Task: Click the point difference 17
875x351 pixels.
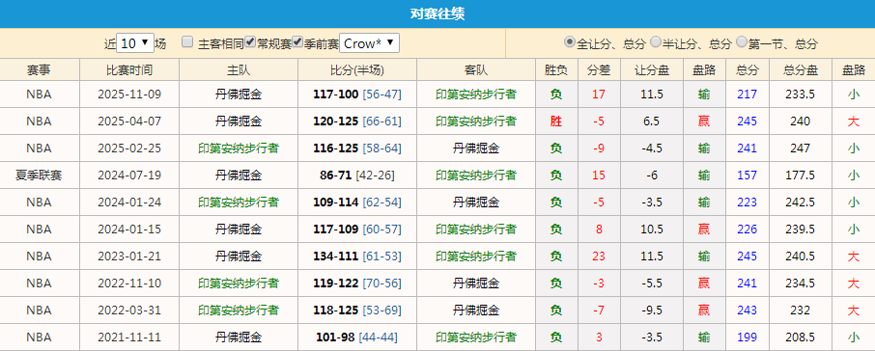Action: pos(599,94)
